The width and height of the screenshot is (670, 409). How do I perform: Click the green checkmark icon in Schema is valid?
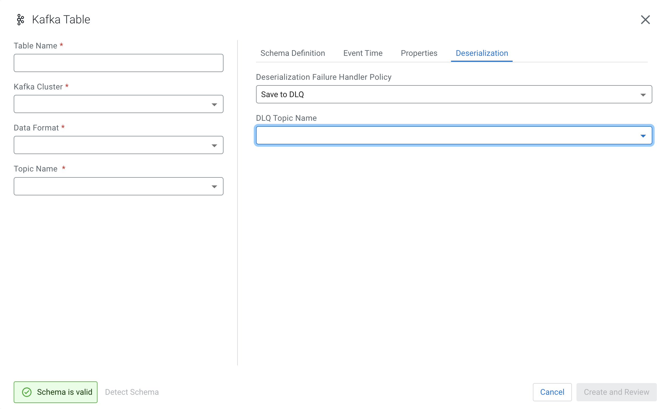pyautogui.click(x=27, y=392)
